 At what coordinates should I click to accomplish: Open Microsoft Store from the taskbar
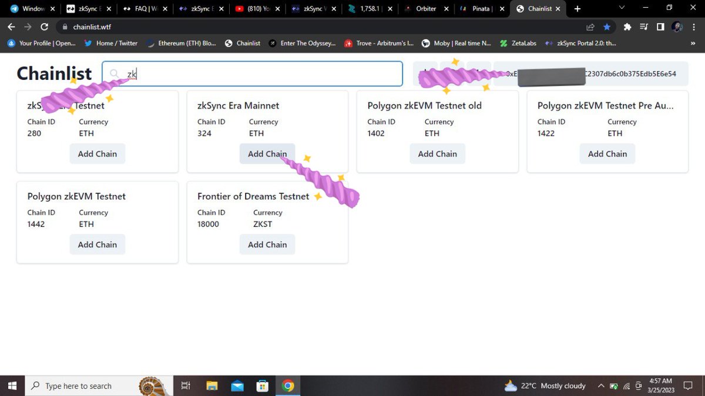pos(263,386)
